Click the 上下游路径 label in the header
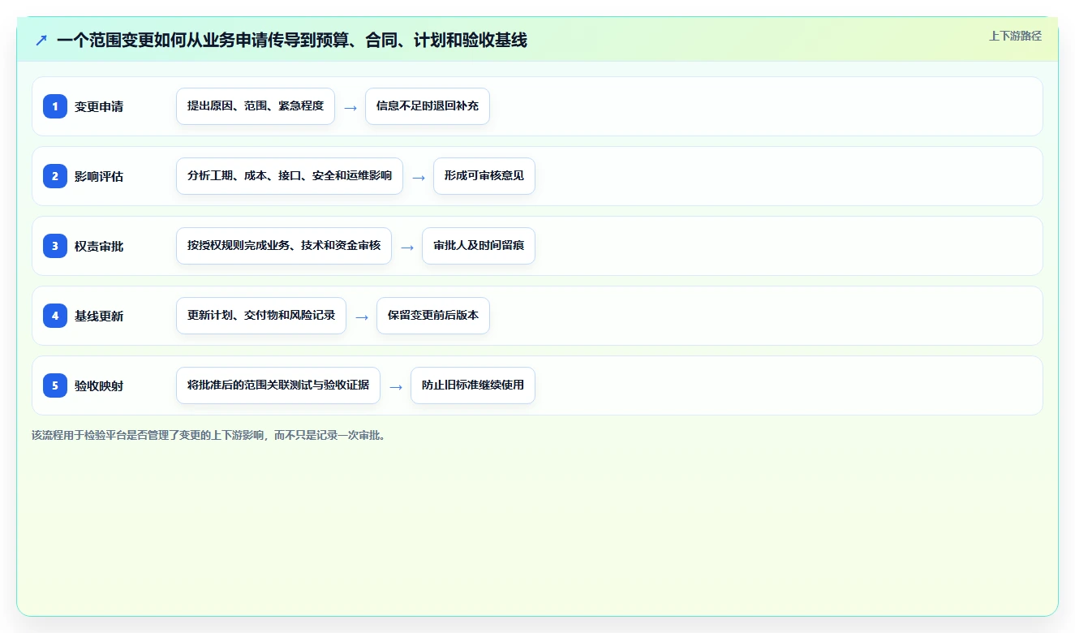 coord(1015,36)
